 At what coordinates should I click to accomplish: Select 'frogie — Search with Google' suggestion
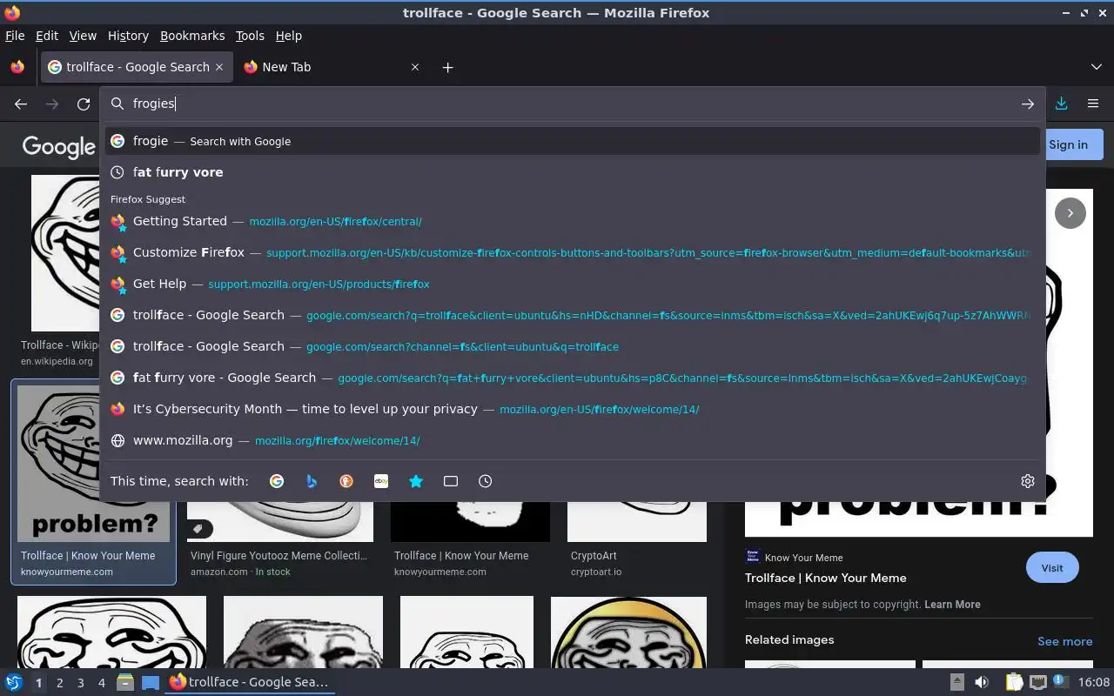tap(573, 141)
